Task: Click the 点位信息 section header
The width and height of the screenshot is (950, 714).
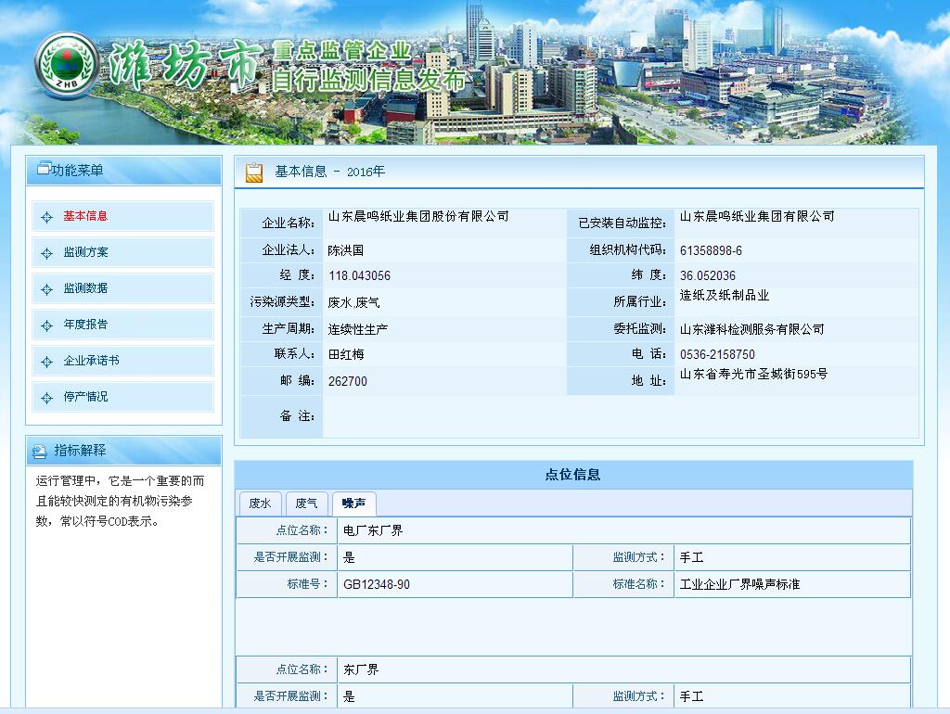Action: [x=572, y=475]
